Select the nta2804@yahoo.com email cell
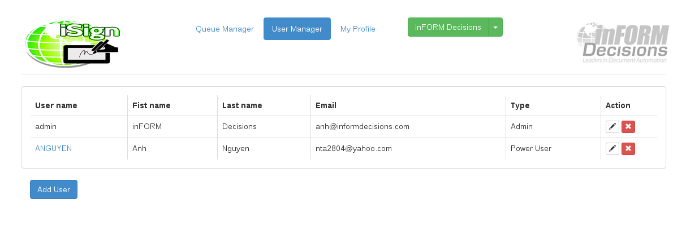 tap(353, 148)
